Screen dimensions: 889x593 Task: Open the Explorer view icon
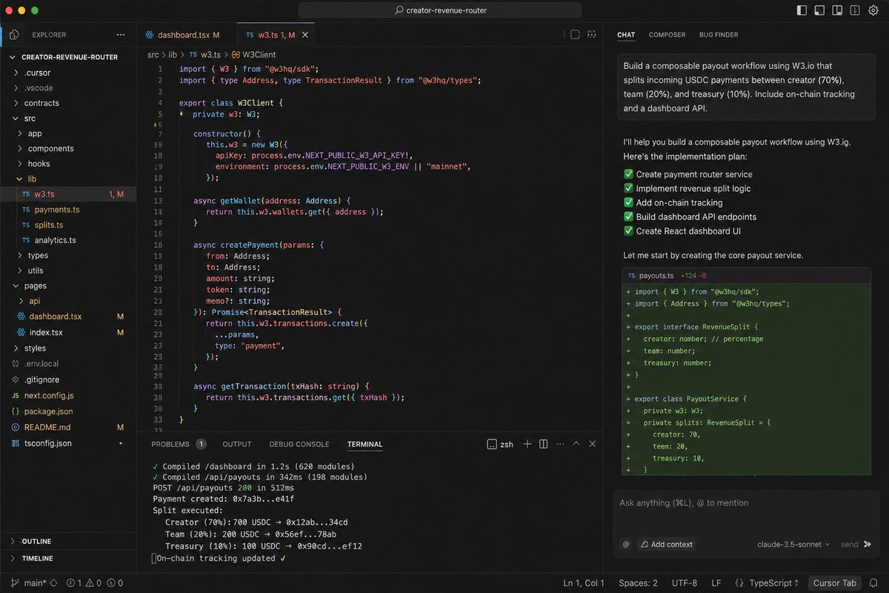point(14,35)
